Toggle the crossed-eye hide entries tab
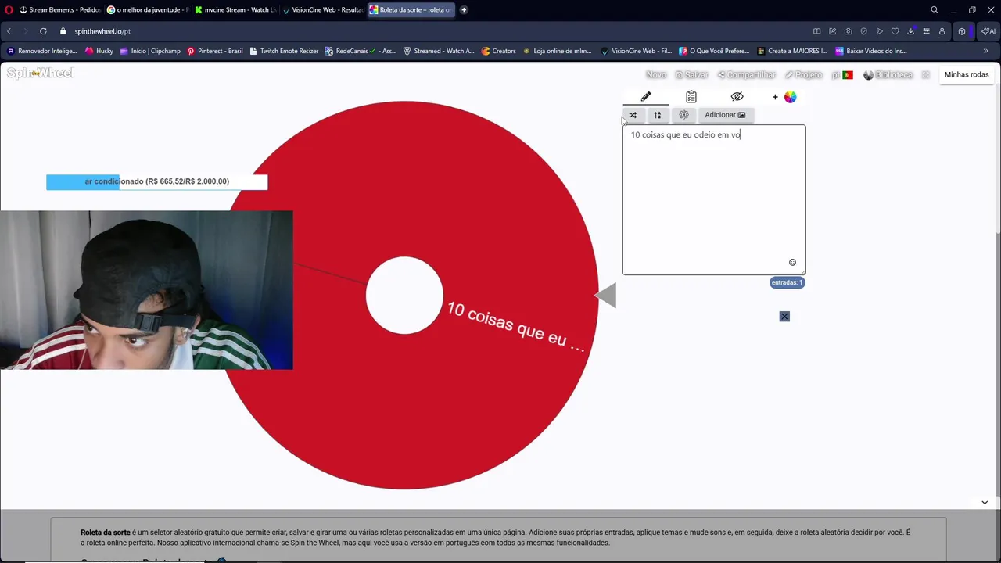Viewport: 1001px width, 563px height. click(737, 97)
